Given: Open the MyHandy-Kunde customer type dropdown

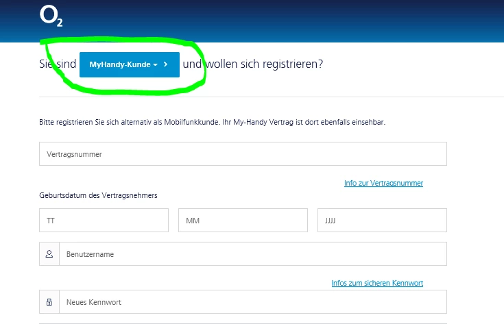Looking at the screenshot, I should click(x=129, y=64).
